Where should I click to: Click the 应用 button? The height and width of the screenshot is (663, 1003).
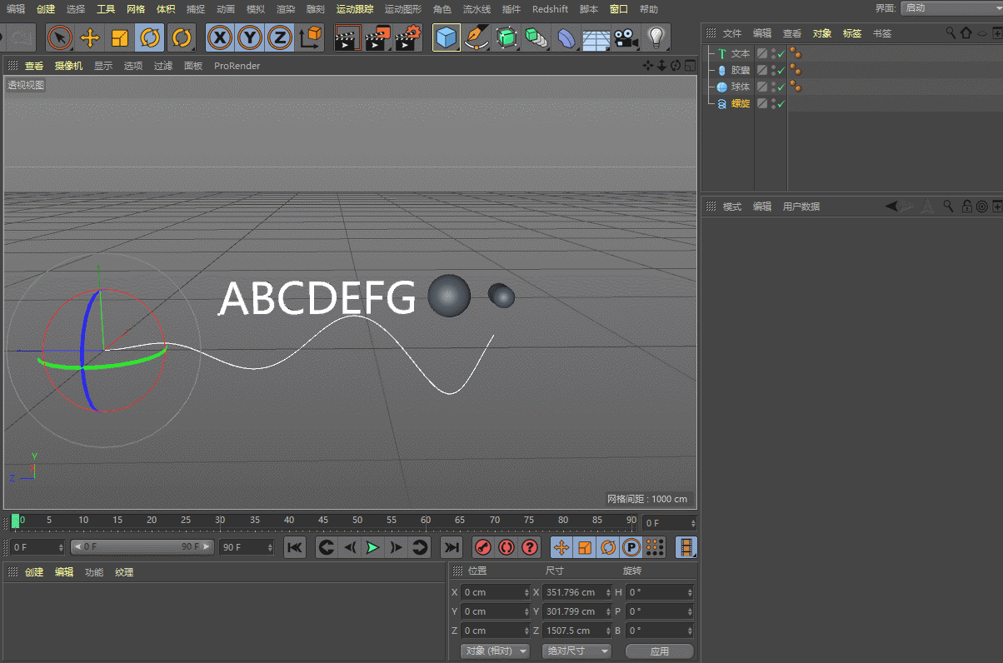[x=659, y=651]
